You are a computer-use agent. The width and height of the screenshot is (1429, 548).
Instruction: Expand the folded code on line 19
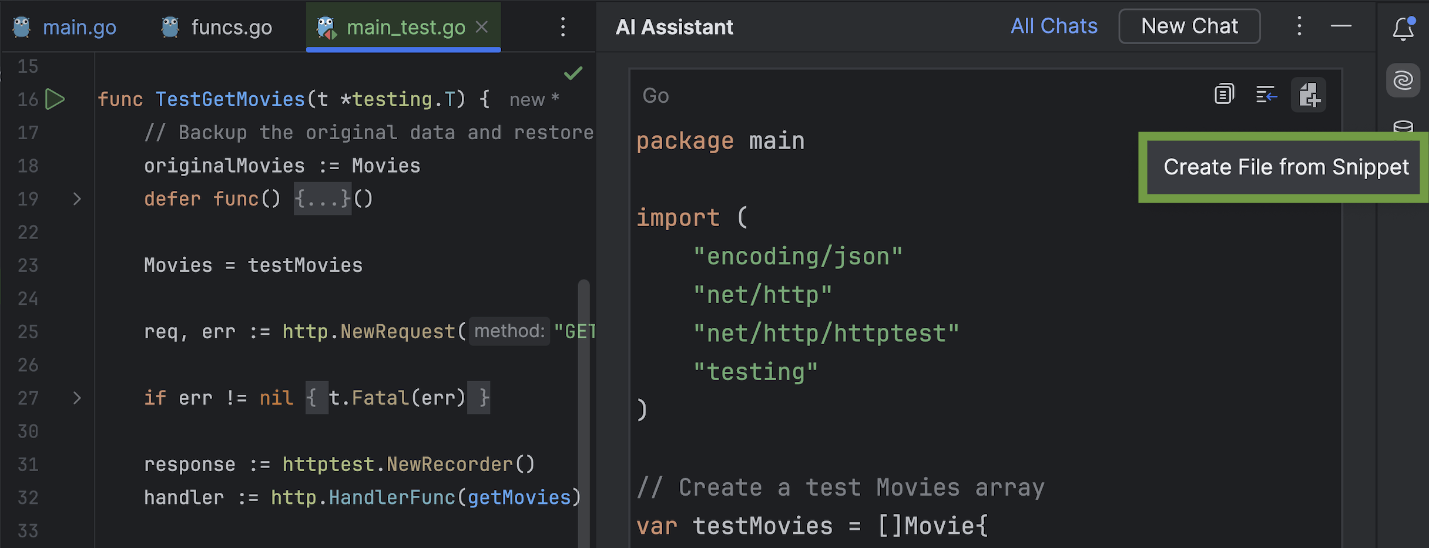77,199
